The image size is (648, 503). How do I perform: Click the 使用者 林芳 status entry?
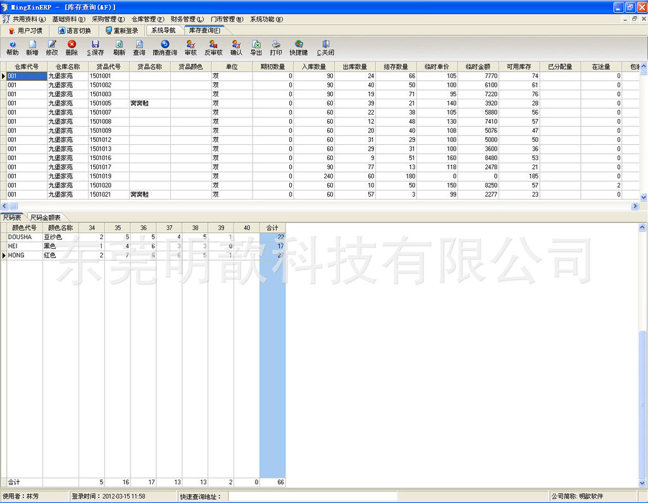coord(21,497)
